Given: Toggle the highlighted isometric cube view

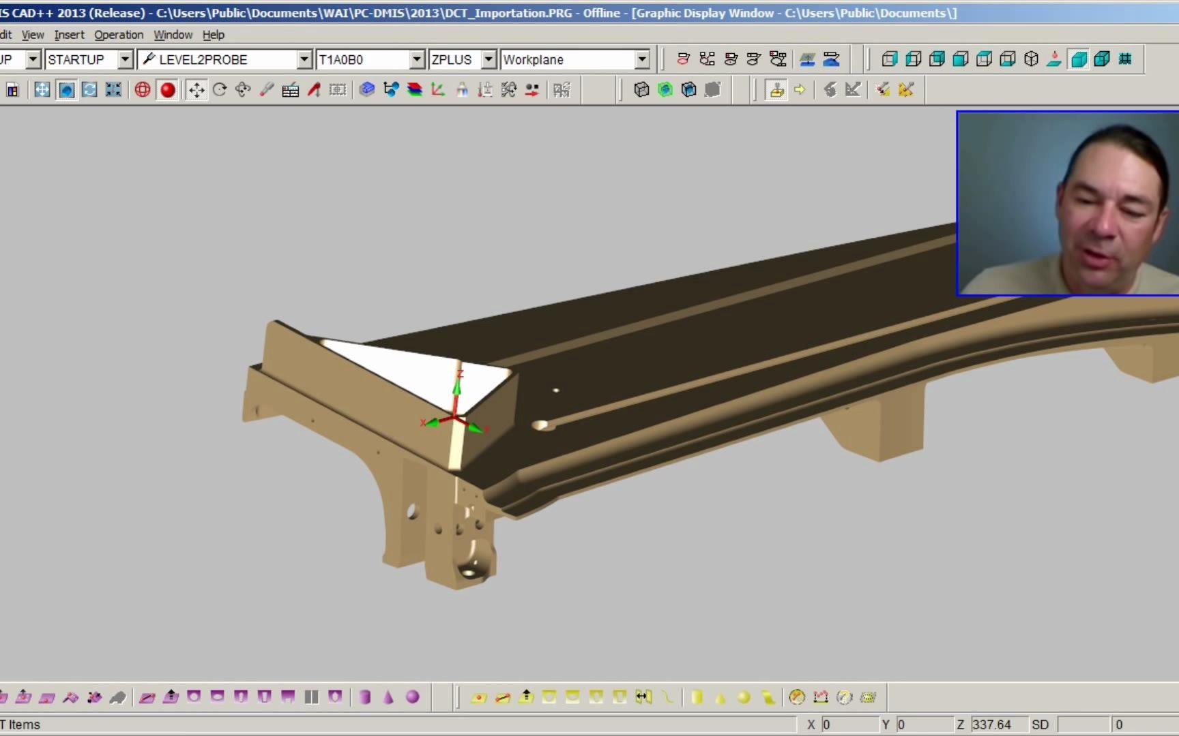Looking at the screenshot, I should [x=1078, y=59].
